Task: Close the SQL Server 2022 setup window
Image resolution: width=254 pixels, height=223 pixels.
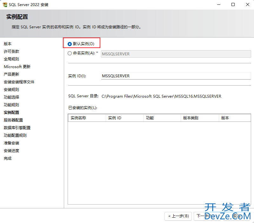Action: point(248,4)
